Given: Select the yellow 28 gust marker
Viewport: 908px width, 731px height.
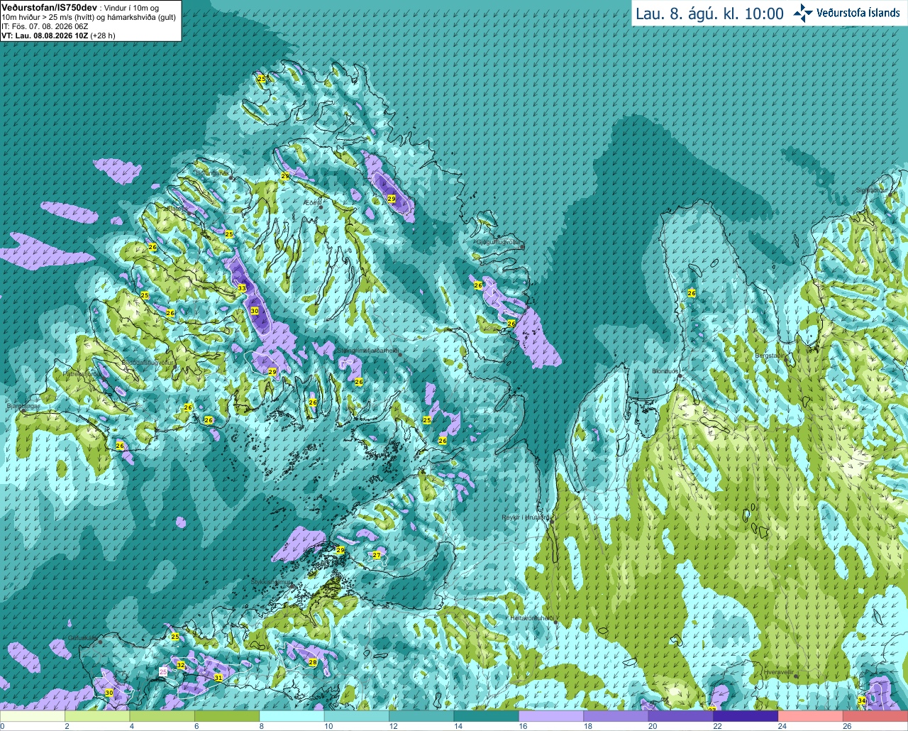Looking at the screenshot, I should click(x=313, y=662).
